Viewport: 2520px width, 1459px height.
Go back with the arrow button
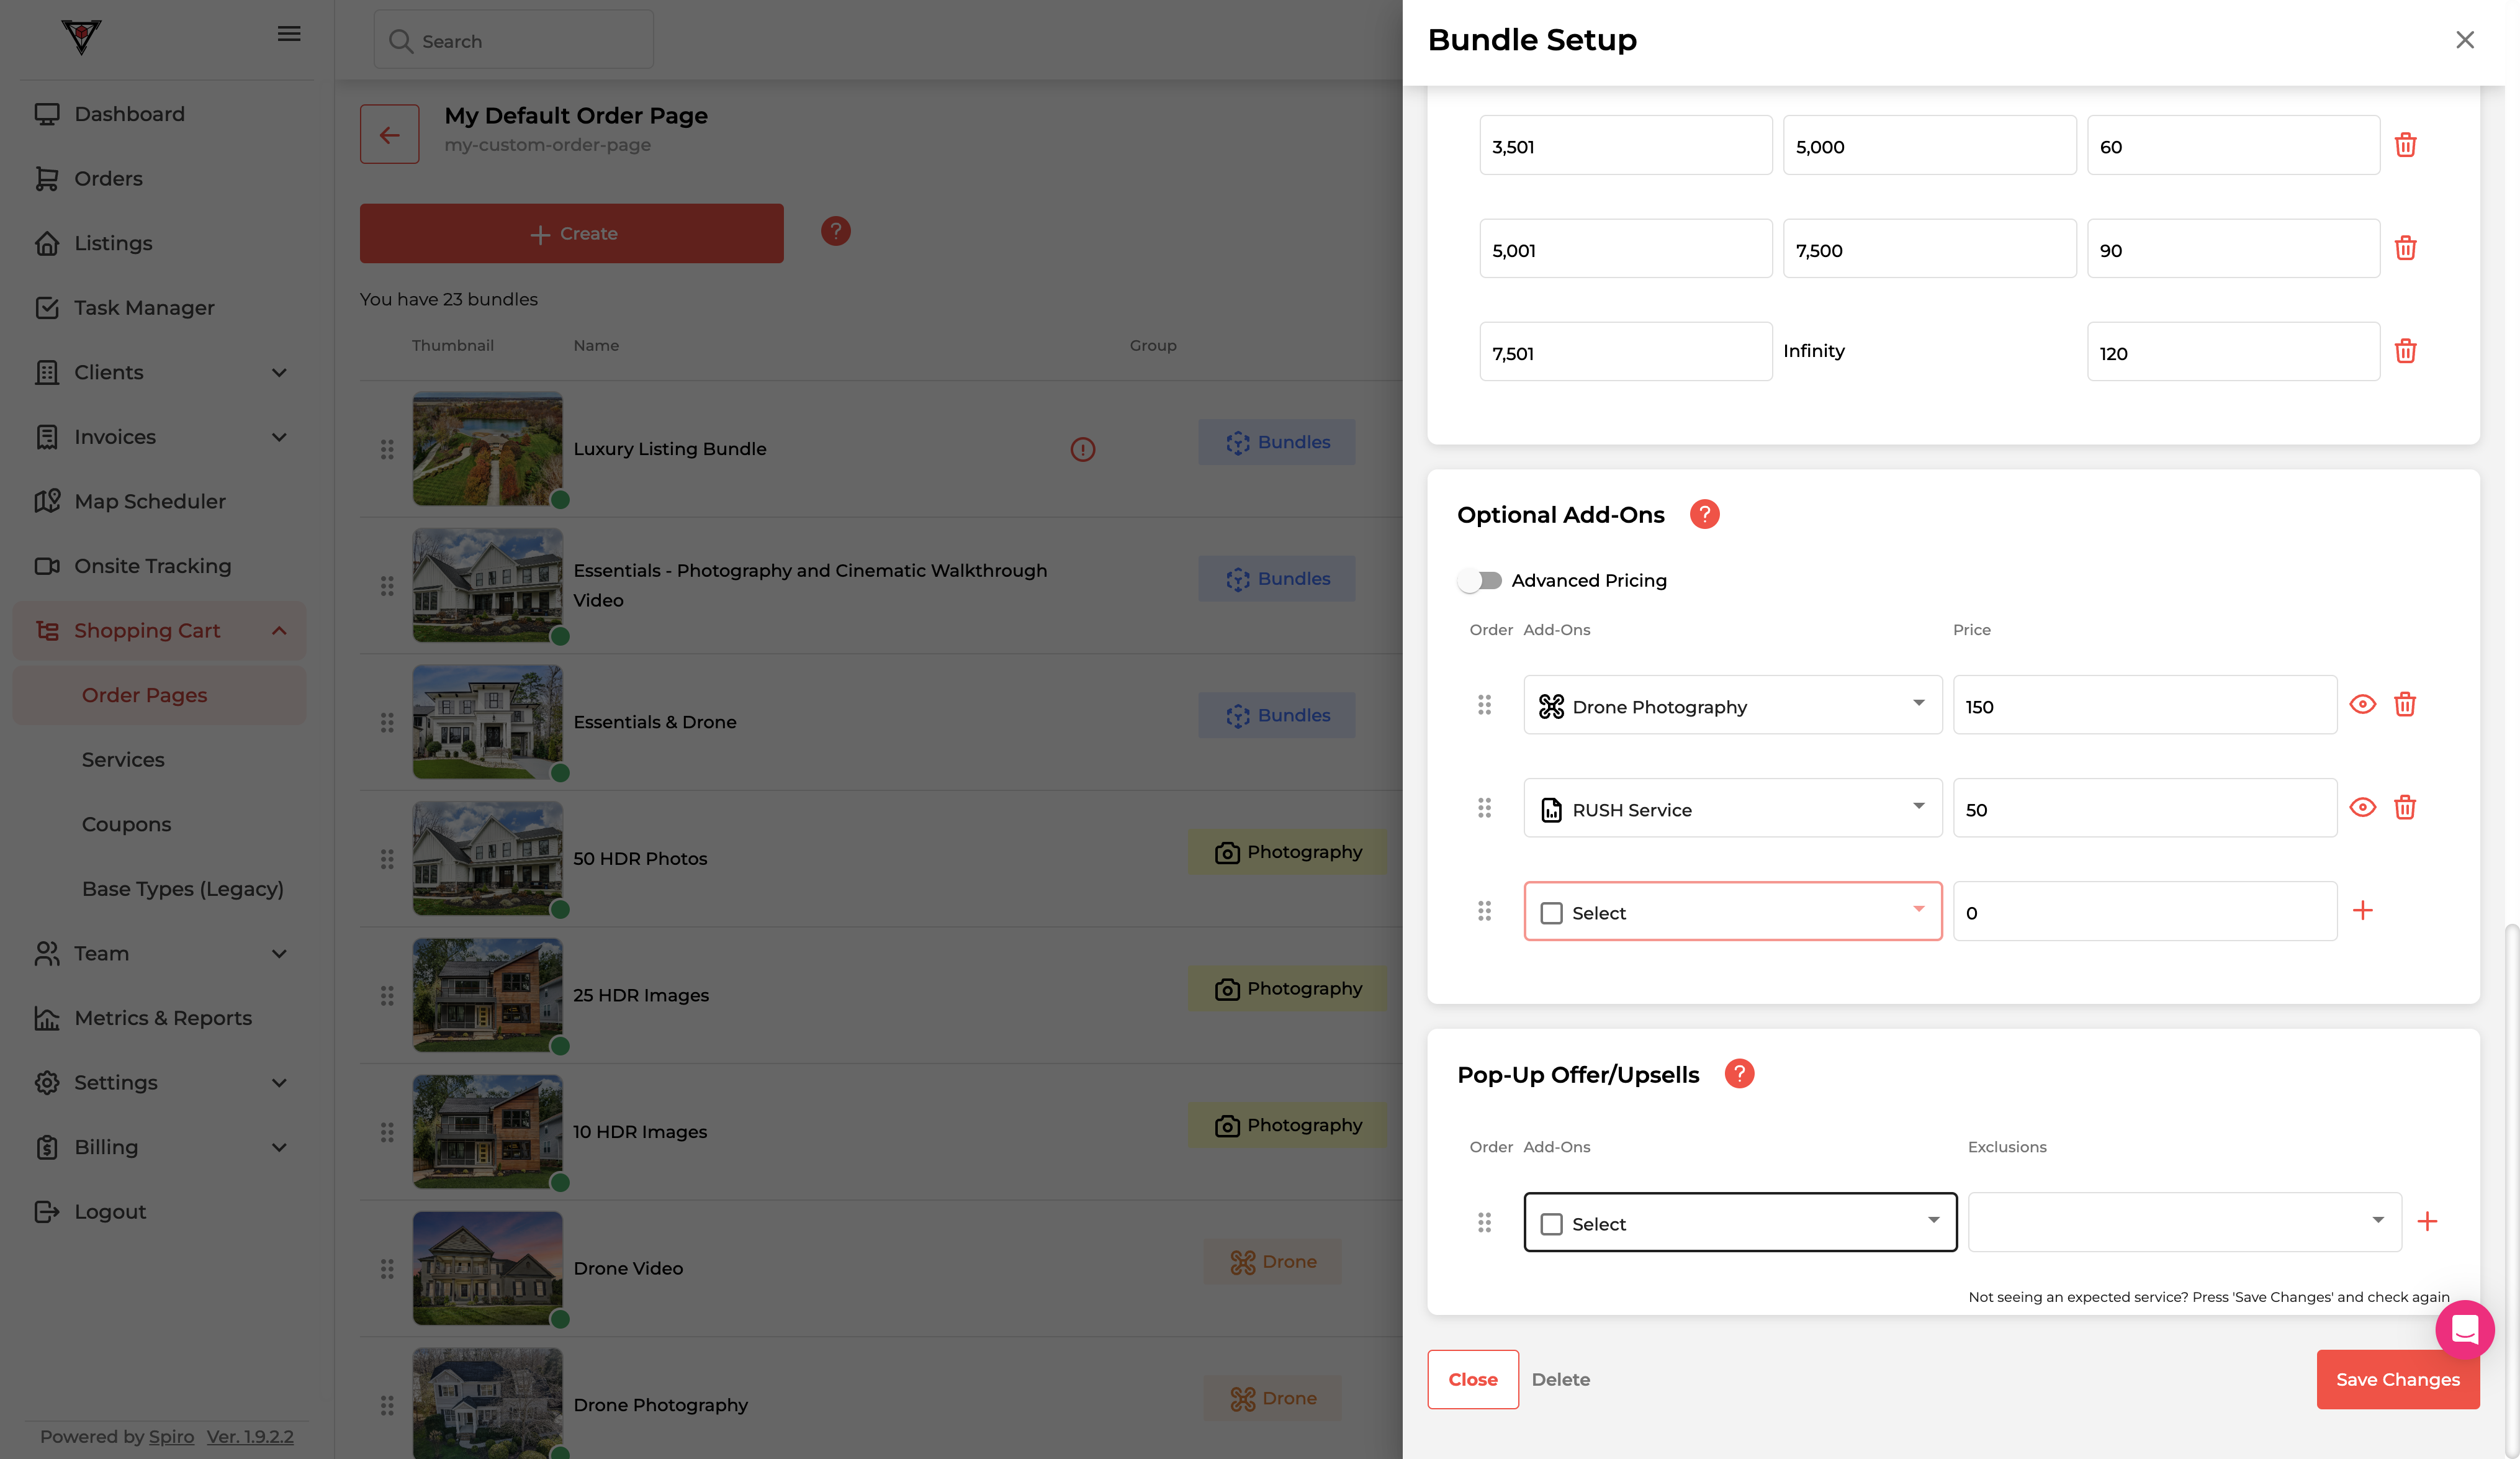click(389, 134)
